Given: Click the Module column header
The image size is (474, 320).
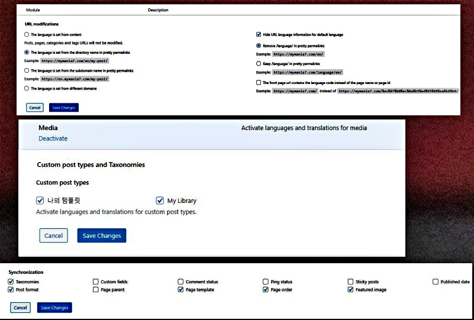Looking at the screenshot, I should (x=33, y=10).
